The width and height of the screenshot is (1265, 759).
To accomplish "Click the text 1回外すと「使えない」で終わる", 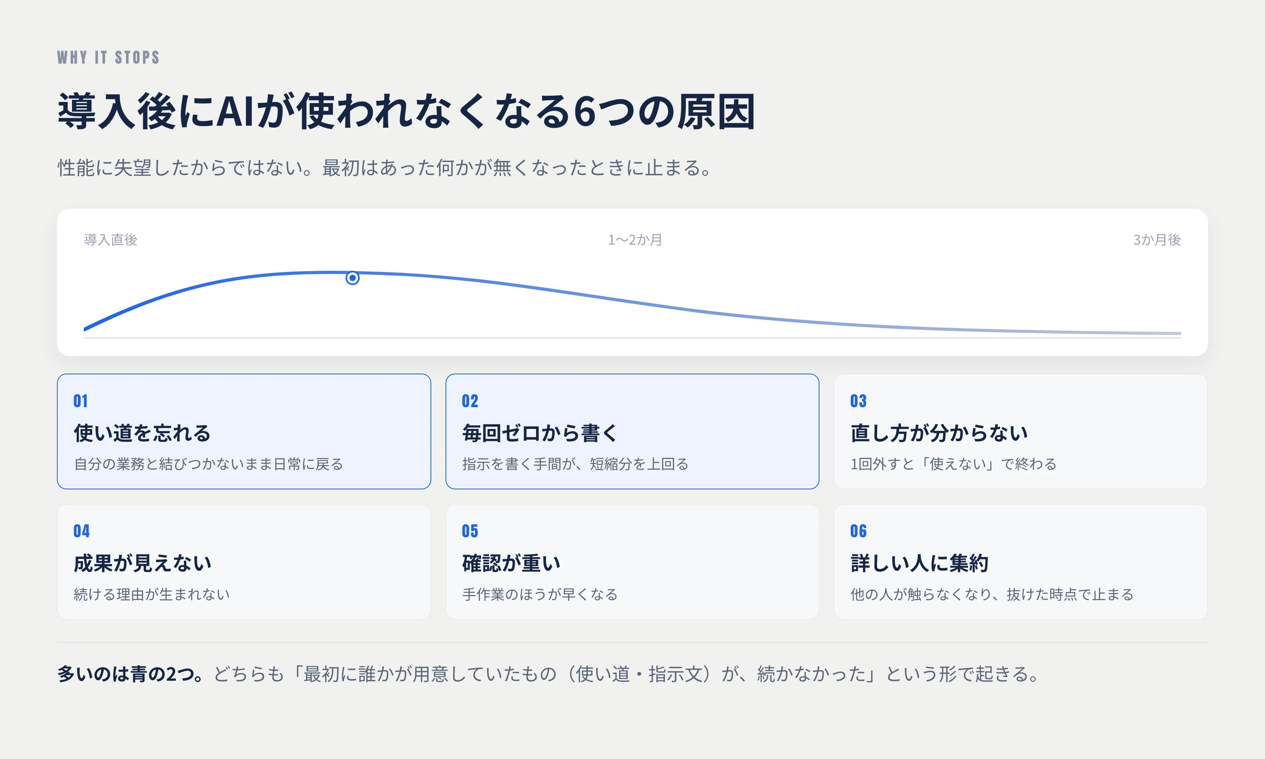I will tap(953, 464).
